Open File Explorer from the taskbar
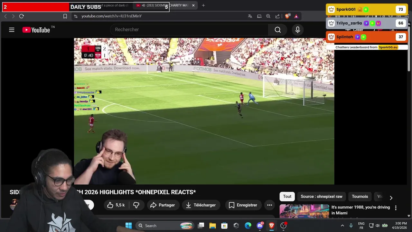Image resolution: width=412 pixels, height=232 pixels. click(212, 226)
